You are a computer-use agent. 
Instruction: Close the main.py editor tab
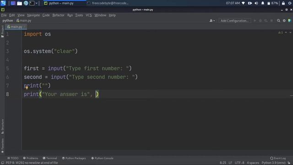point(25,27)
